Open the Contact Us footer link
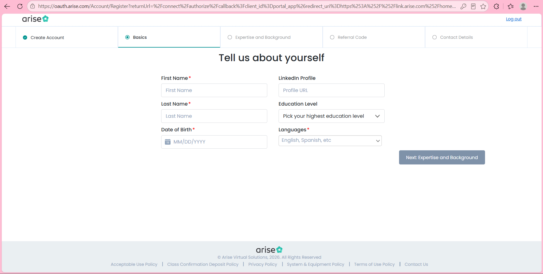This screenshot has height=274, width=543. pyautogui.click(x=416, y=264)
